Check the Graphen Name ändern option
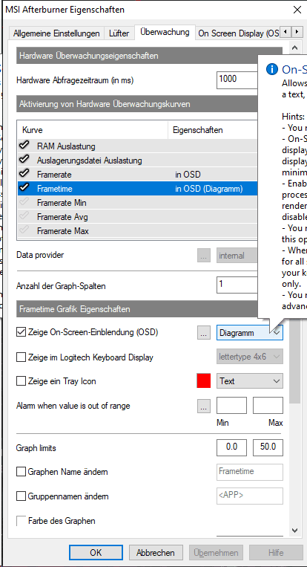307x567 pixels. (x=22, y=472)
